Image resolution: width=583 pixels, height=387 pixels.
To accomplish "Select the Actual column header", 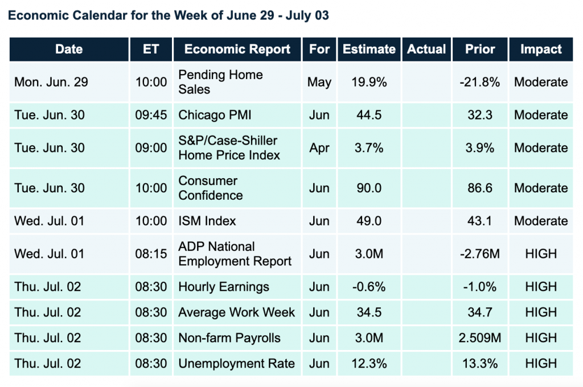I will (x=426, y=50).
